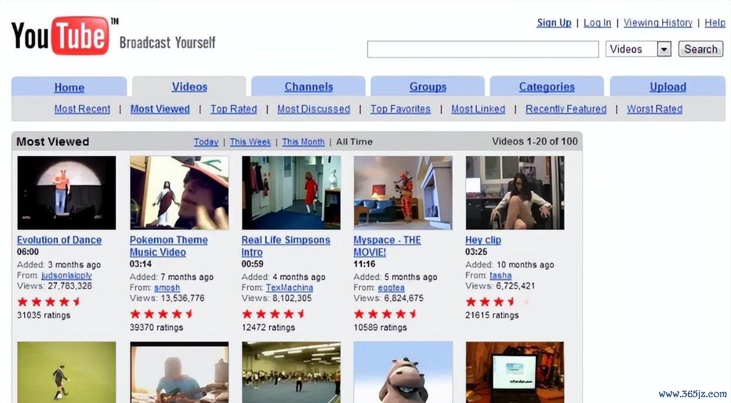
Task: Click Myspace - THE MOVIE! title link
Action: [x=387, y=246]
